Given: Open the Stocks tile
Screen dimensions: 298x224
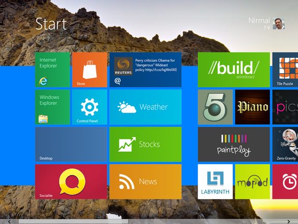Looking at the screenshot, I should (146, 144).
